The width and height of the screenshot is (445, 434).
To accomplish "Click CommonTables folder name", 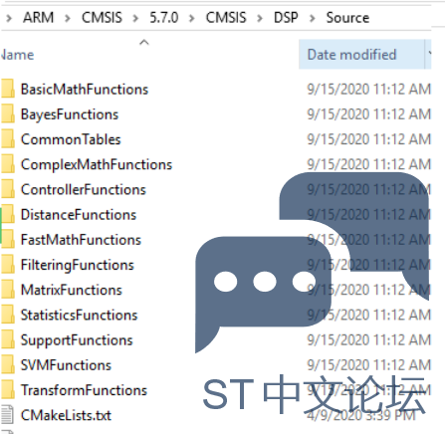I will (x=71, y=139).
